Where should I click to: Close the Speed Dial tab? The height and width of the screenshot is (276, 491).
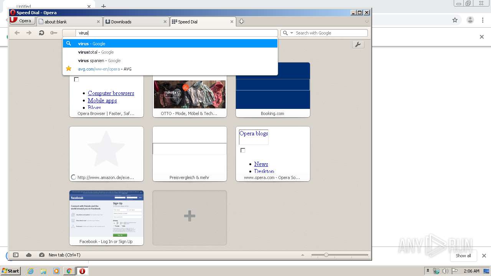pos(232,22)
